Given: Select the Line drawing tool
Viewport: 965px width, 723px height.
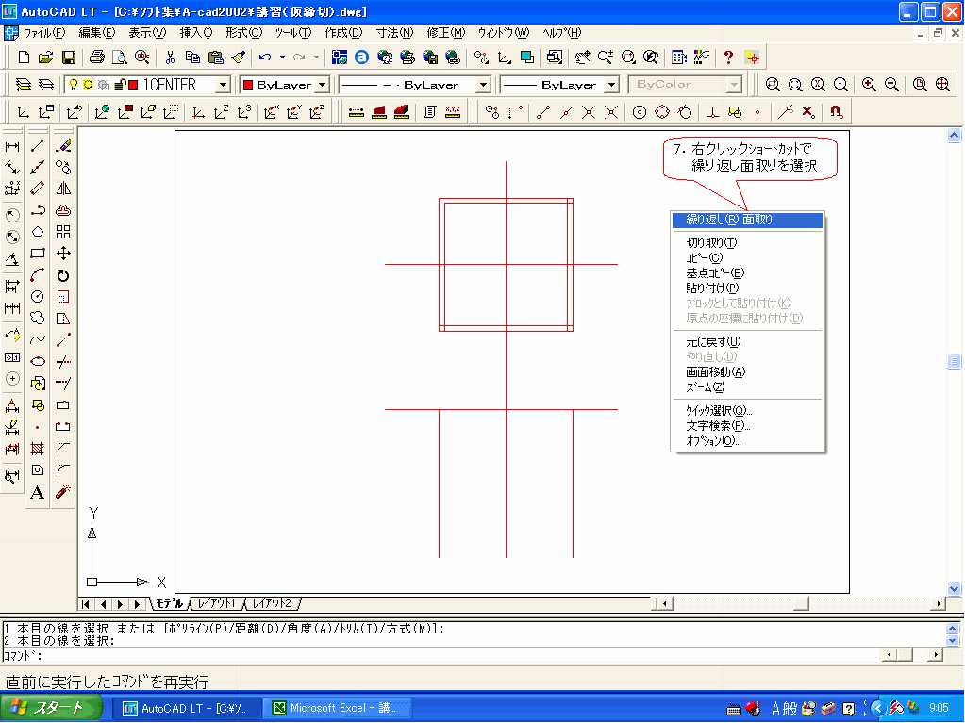Looking at the screenshot, I should pyautogui.click(x=38, y=146).
